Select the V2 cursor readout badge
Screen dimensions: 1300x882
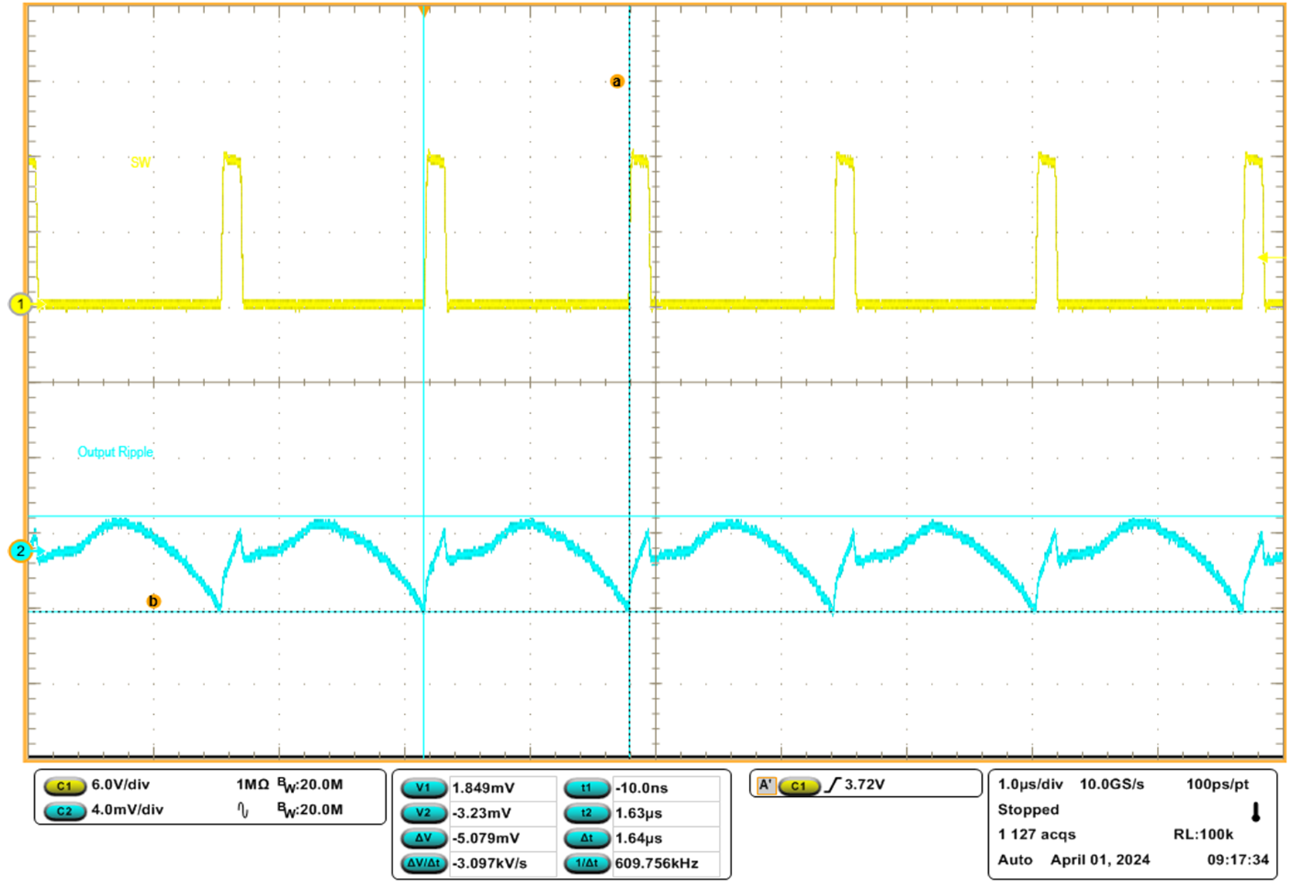[x=423, y=813]
